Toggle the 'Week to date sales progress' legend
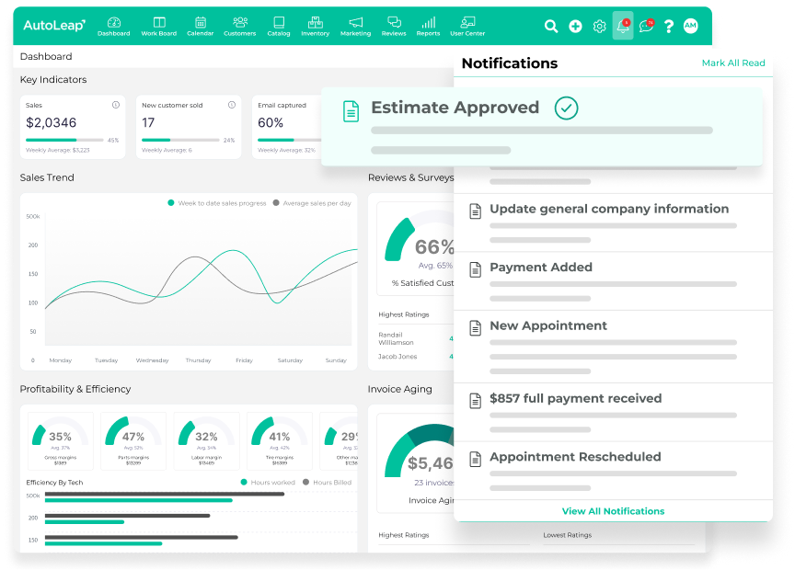 pos(219,202)
